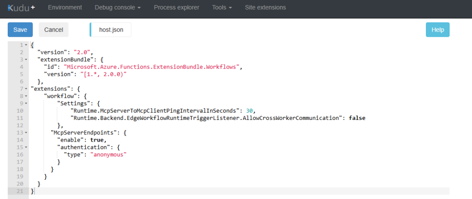Fold the authentication block on line 15
Image resolution: width=472 pixels, height=199 pixels.
tap(26, 148)
